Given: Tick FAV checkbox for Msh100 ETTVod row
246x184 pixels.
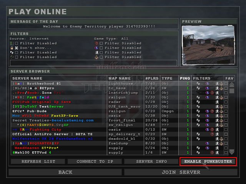Looking at the screenshot, I should click(x=226, y=153).
